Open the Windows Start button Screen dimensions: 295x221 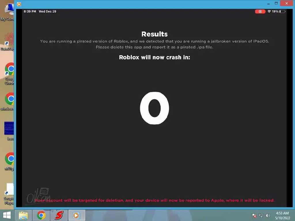[7, 215]
